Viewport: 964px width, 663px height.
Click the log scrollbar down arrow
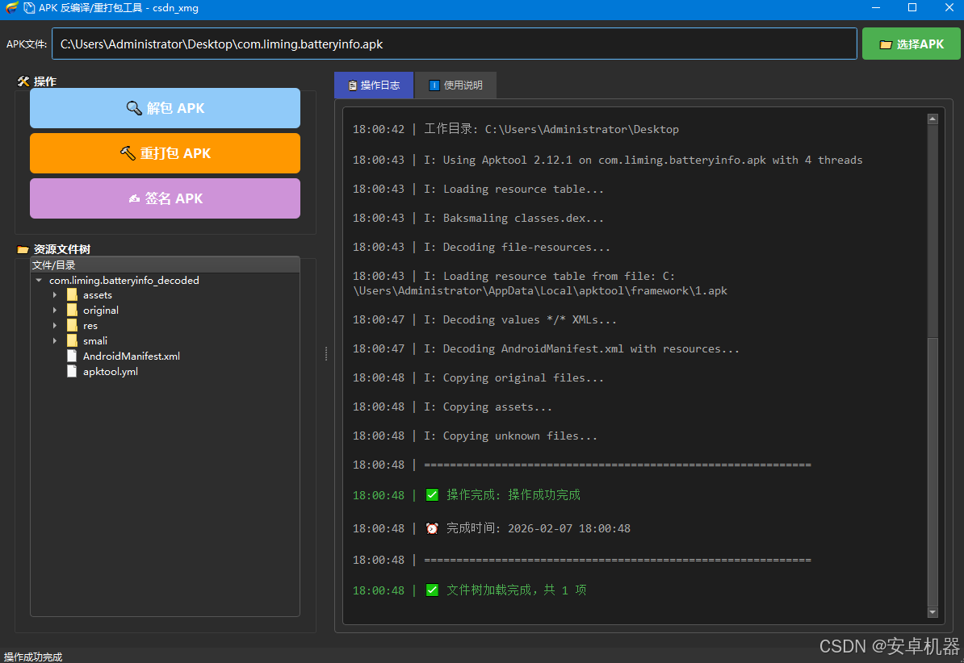[x=933, y=612]
